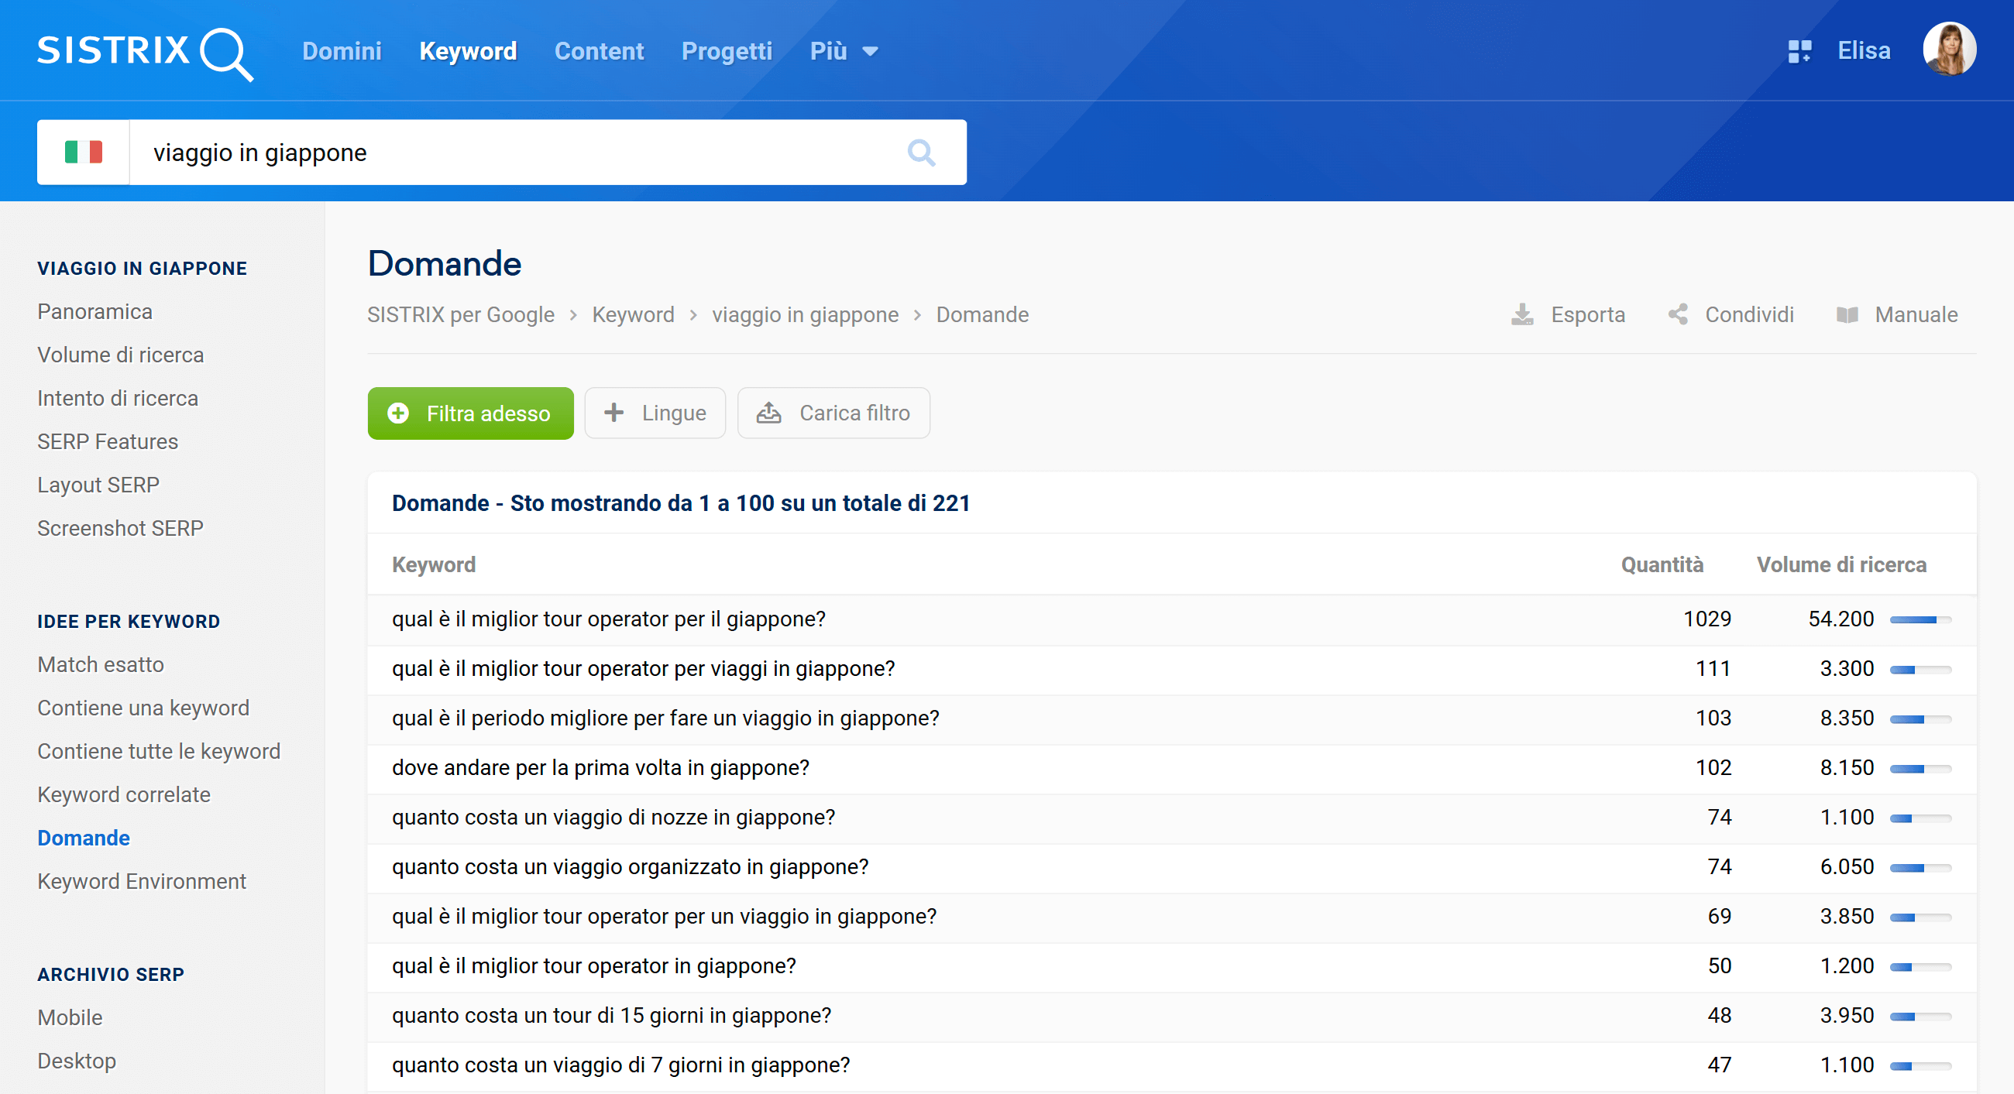
Task: Add a filter with Lingue button
Action: [x=655, y=413]
